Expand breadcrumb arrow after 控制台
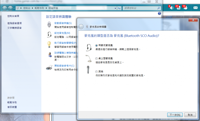 (32, 8)
